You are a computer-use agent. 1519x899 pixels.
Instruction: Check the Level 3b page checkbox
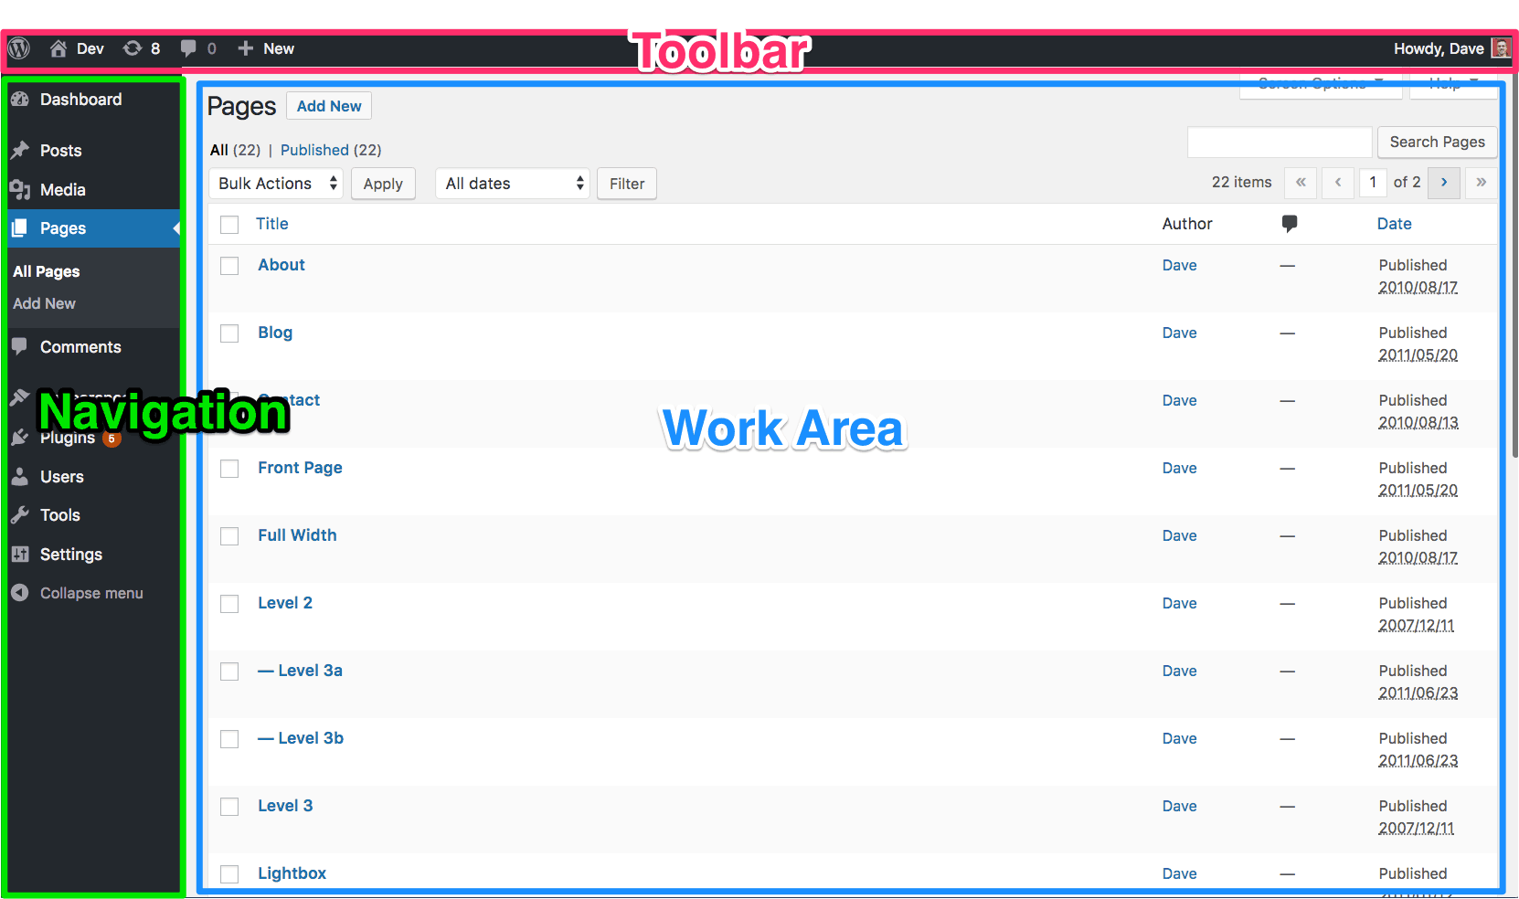coord(229,739)
